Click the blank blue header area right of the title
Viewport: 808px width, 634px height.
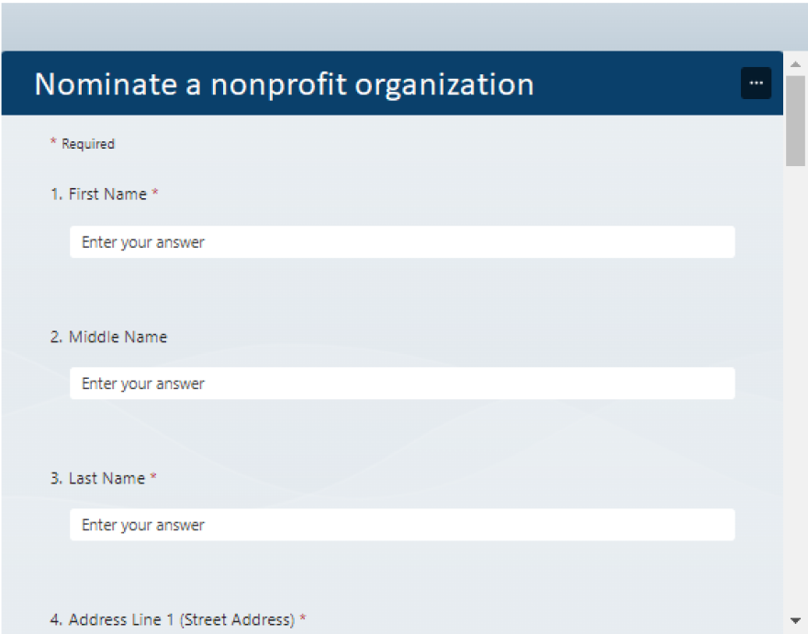(634, 84)
